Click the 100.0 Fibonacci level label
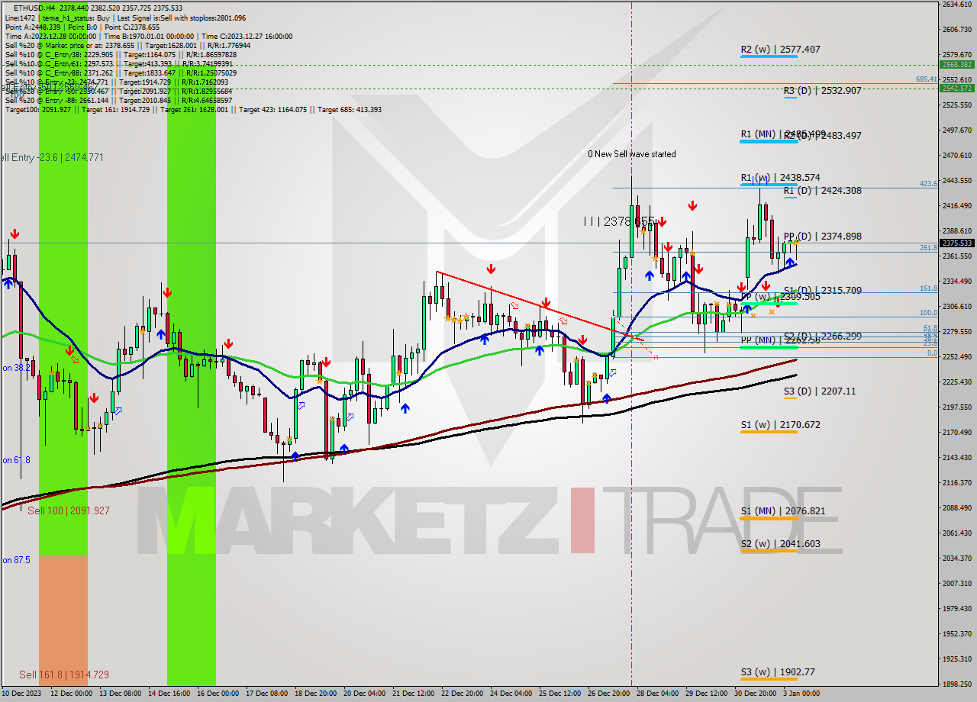This screenshot has width=977, height=702. tap(928, 313)
